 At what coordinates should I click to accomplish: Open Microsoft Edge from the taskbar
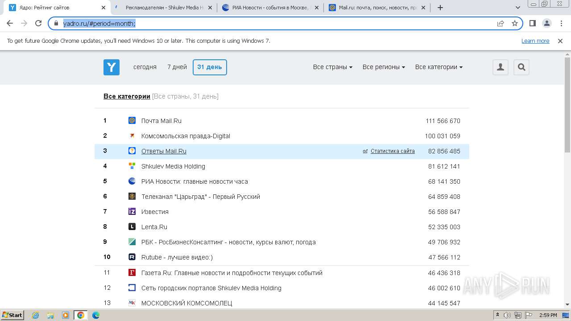coord(95,315)
